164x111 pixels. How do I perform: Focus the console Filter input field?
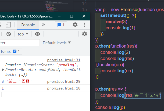click(20, 43)
